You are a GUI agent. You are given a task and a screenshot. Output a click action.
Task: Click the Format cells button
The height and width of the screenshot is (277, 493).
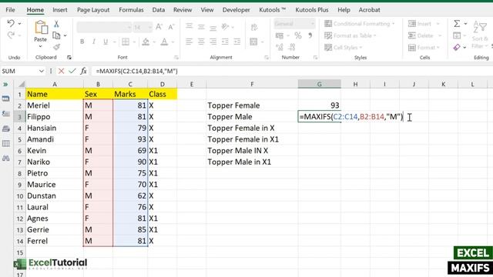point(424,48)
